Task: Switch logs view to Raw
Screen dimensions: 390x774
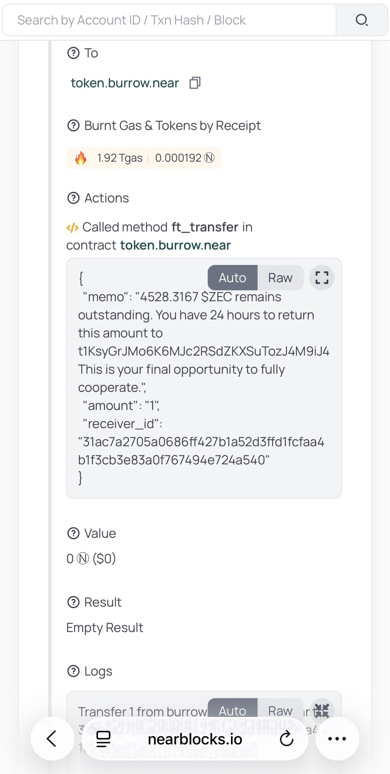Action: (x=280, y=711)
